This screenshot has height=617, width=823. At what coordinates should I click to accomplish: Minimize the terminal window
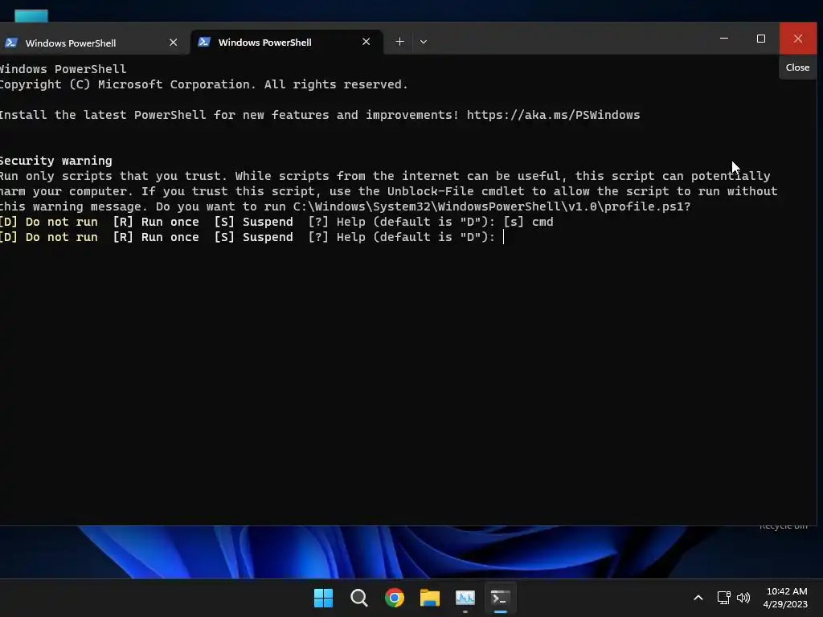pos(724,39)
